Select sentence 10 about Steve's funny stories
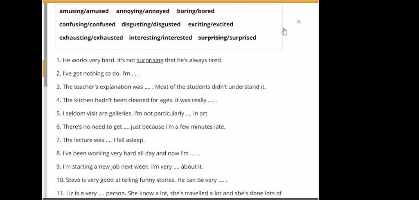Screen dimensions: 419x200 [x=142, y=180]
